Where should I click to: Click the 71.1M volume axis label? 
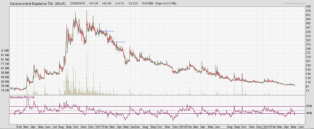pos(5,64)
